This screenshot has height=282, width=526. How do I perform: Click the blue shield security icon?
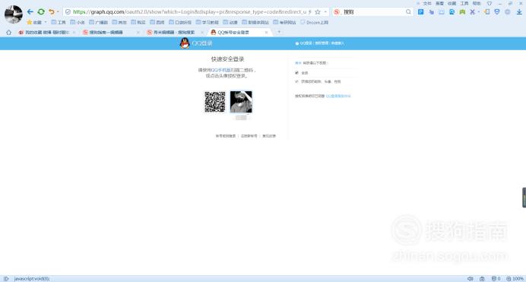coord(497,11)
